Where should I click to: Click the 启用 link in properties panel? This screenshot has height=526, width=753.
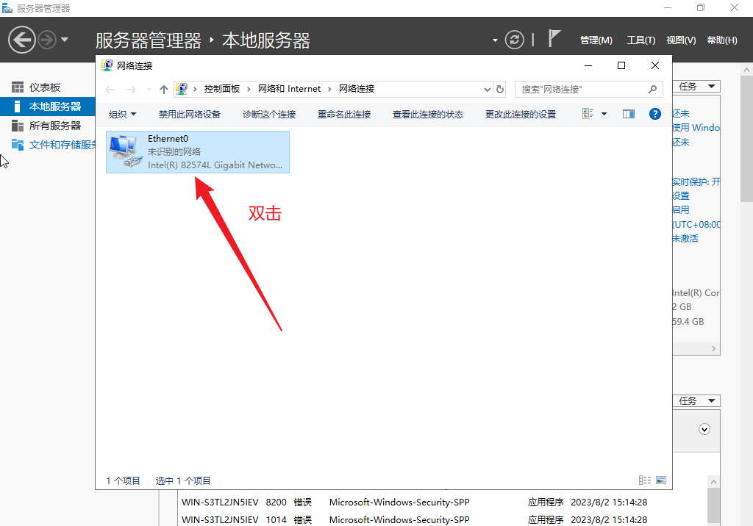681,209
